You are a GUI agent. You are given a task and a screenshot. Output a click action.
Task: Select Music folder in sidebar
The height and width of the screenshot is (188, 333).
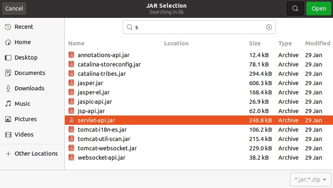pyautogui.click(x=22, y=104)
